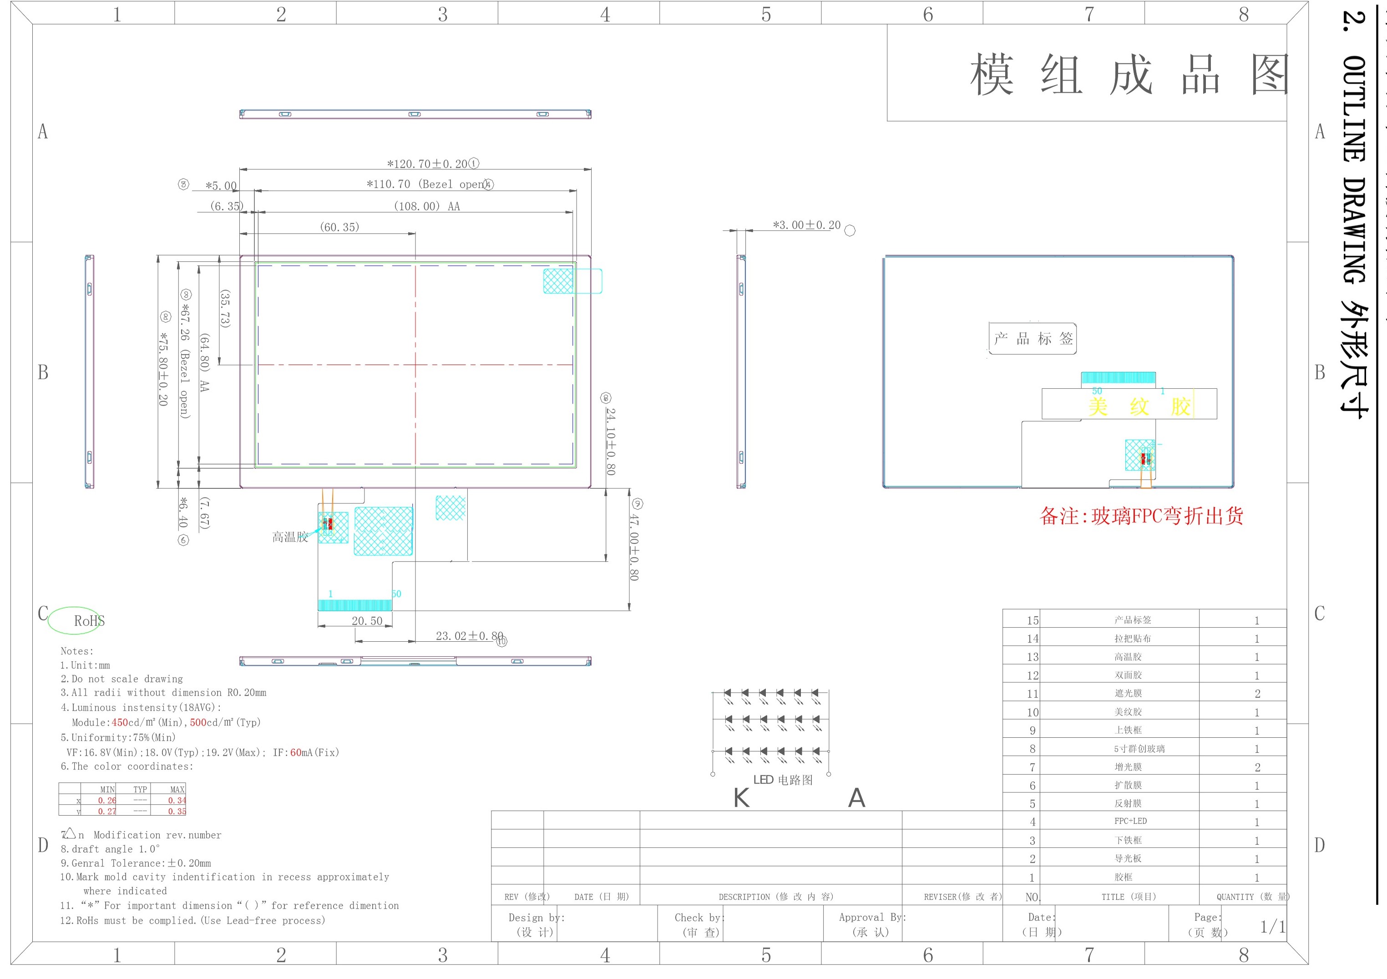
Task: Click note '5.Uniformity:75%(Min)'
Action: pos(118,737)
